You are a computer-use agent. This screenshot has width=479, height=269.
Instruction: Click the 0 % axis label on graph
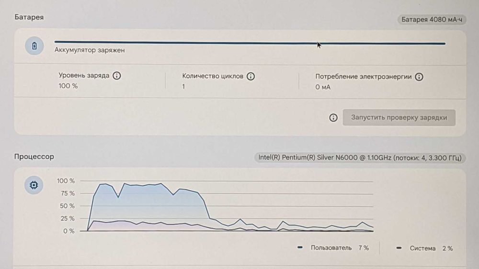[x=68, y=231]
